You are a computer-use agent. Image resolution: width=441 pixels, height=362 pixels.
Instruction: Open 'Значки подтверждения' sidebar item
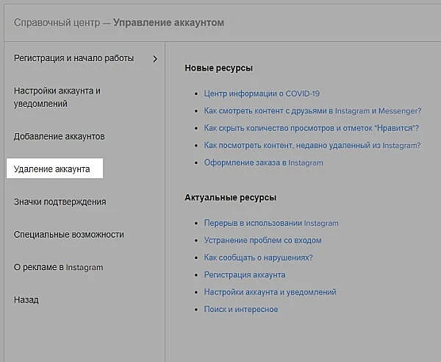[60, 202]
